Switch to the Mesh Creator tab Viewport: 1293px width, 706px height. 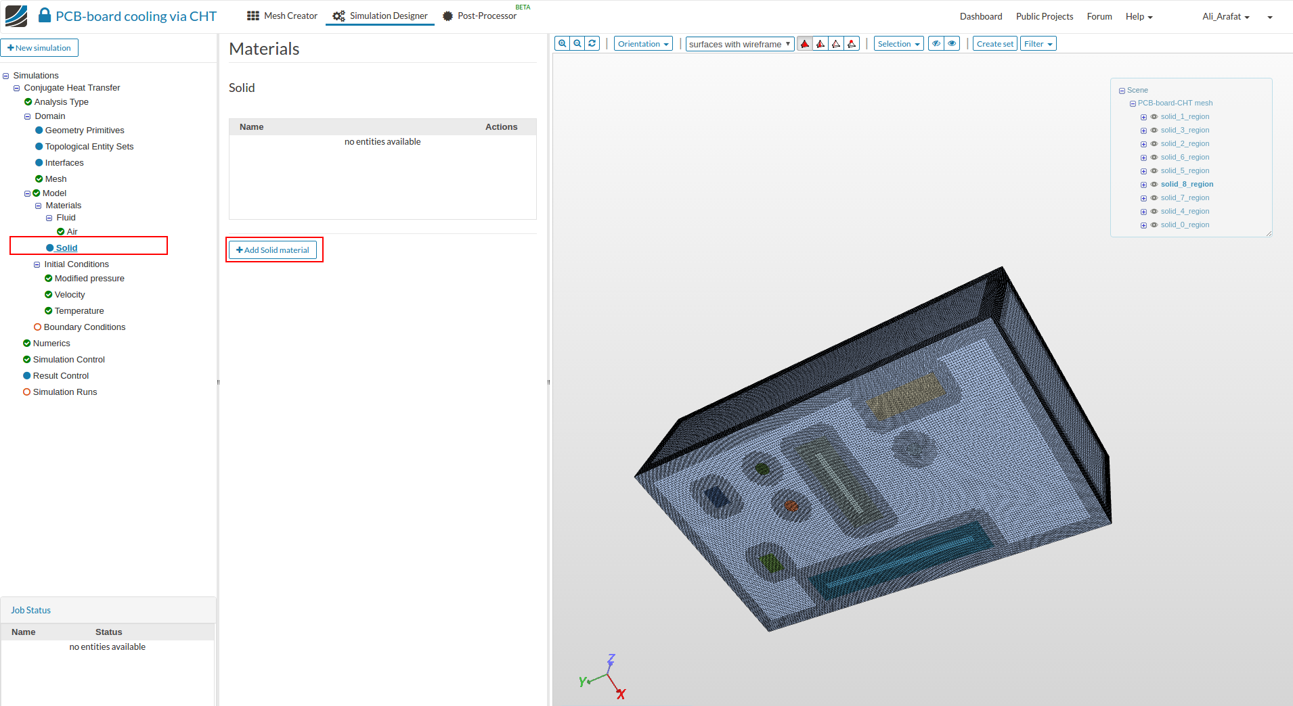point(282,16)
